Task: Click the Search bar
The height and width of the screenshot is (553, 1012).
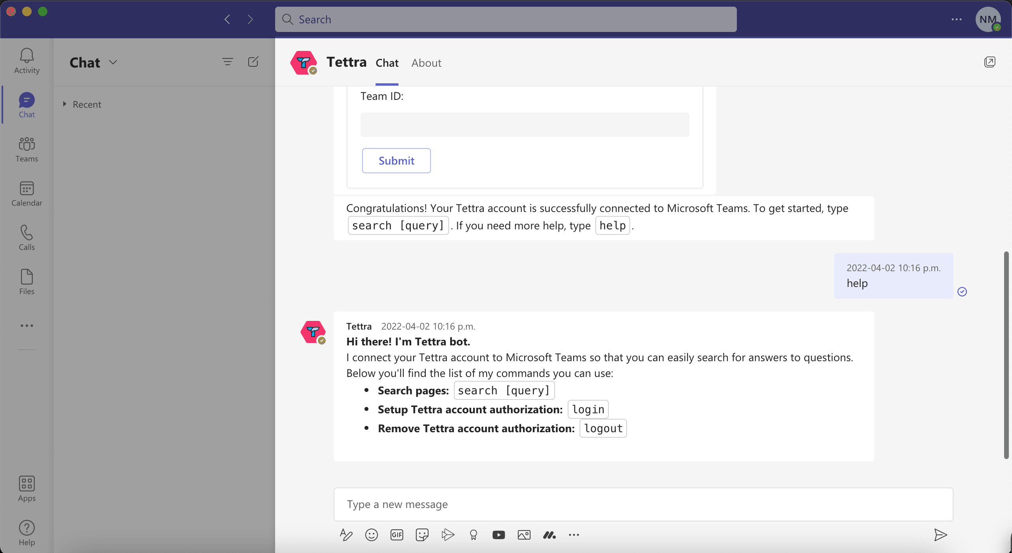Action: [506, 19]
